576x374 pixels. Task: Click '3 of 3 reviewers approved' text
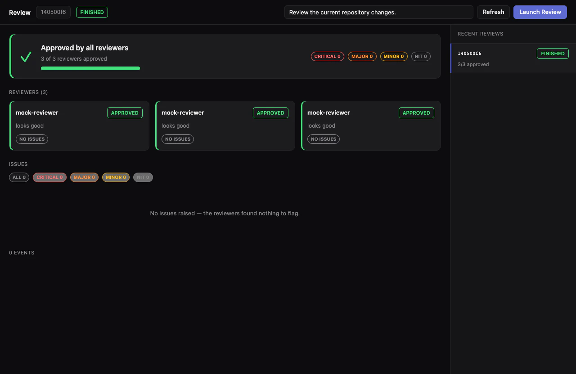coord(74,58)
